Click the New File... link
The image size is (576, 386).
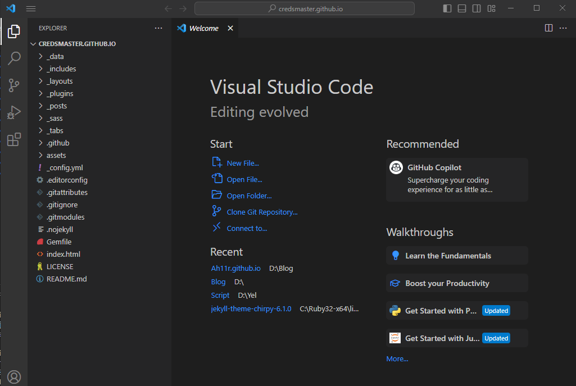click(243, 163)
